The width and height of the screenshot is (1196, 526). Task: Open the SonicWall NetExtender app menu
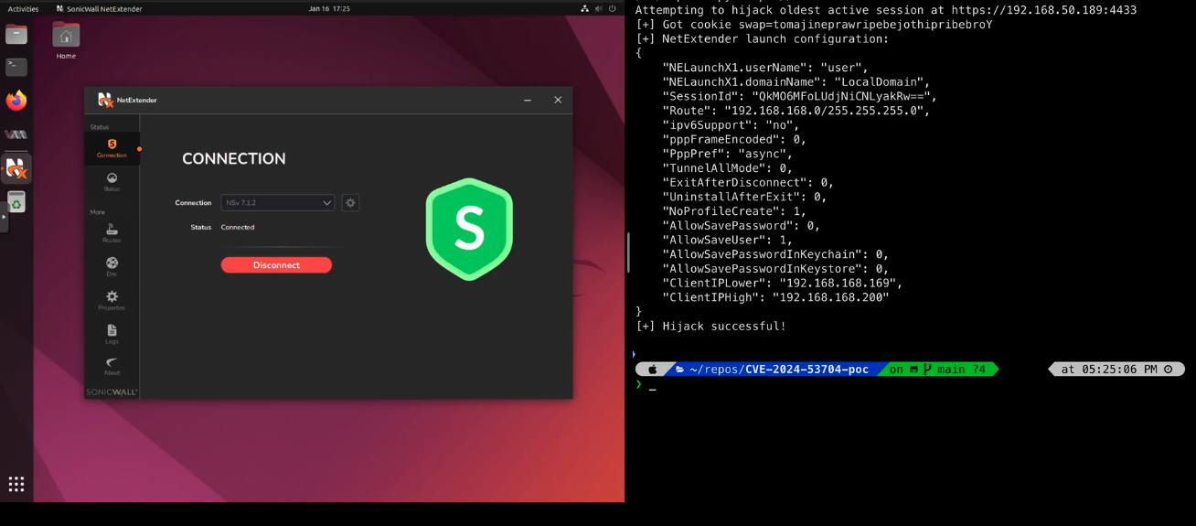pyautogui.click(x=99, y=8)
